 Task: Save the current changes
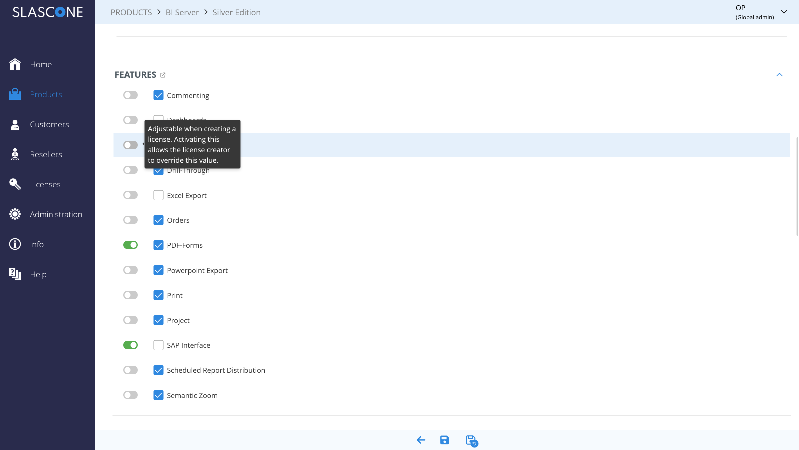(x=444, y=440)
